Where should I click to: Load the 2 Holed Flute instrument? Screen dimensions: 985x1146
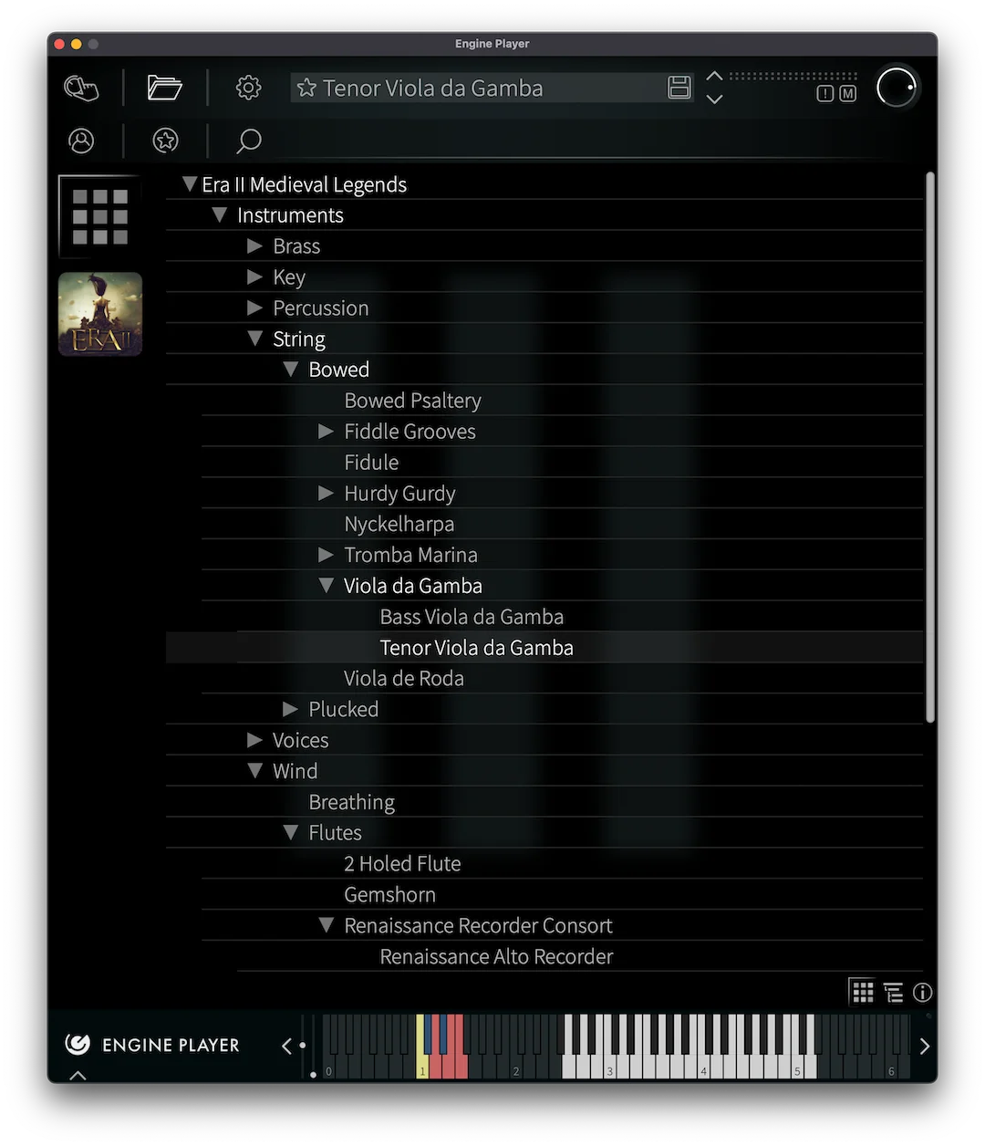[x=402, y=864]
